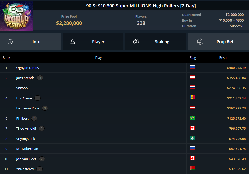Screen dimensions: 249x174
Task: Click the GG World Festival logo
Action: [16, 16]
